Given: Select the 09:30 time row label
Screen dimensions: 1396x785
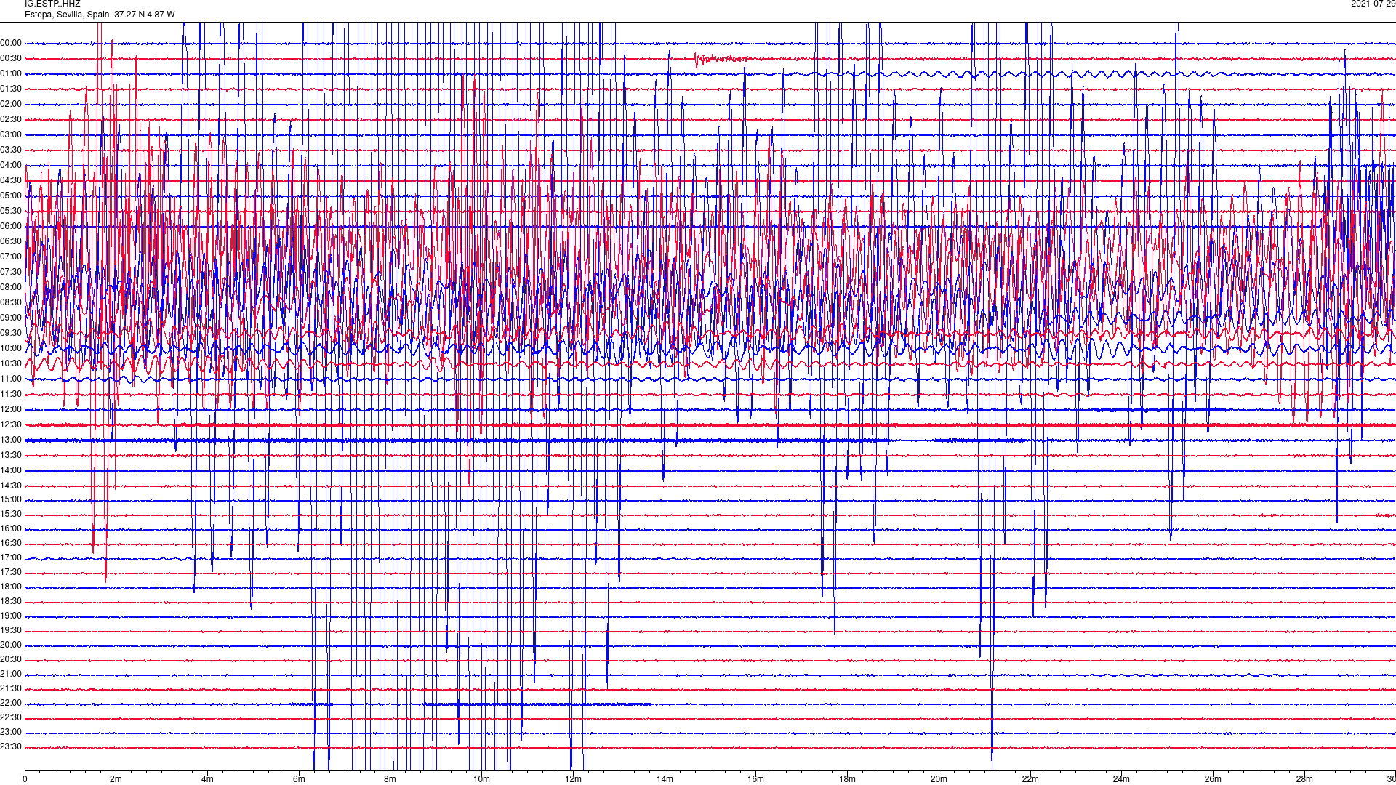Looking at the screenshot, I should pos(11,334).
